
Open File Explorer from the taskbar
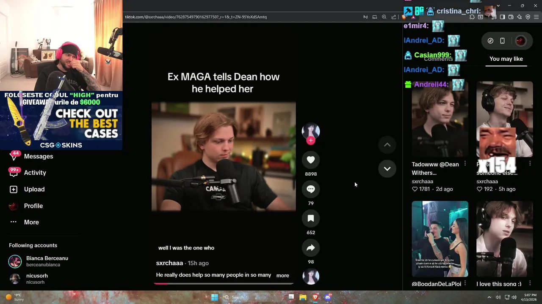click(303, 297)
